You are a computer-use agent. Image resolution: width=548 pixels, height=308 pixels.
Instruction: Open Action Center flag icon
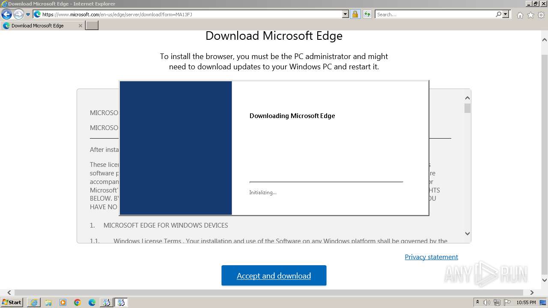tap(507, 302)
